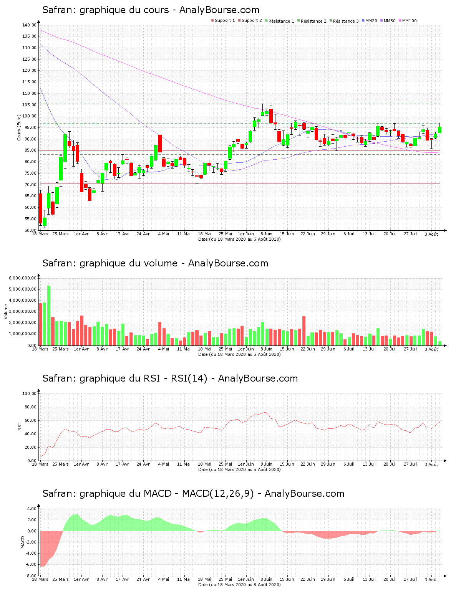Click the '8 Juin' date under price chart
The height and width of the screenshot is (595, 461).
[266, 234]
